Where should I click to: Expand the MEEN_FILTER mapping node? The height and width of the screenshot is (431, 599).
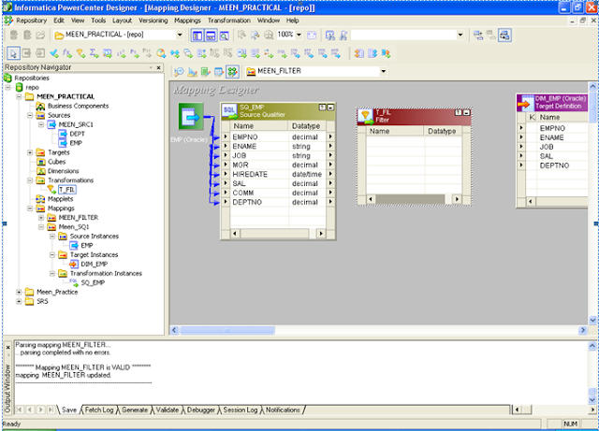(41, 218)
